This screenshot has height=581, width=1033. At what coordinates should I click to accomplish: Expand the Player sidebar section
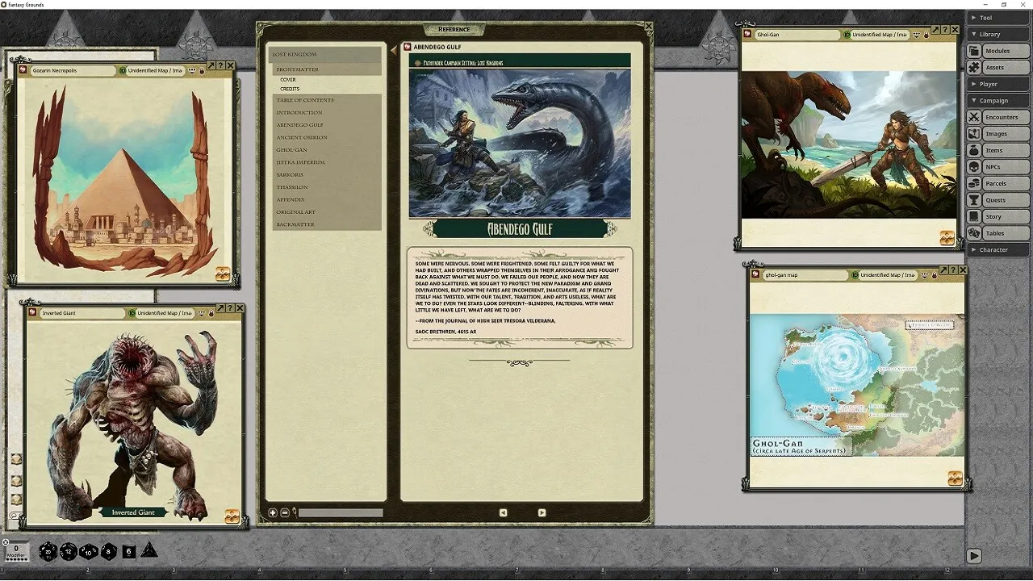[x=998, y=84]
